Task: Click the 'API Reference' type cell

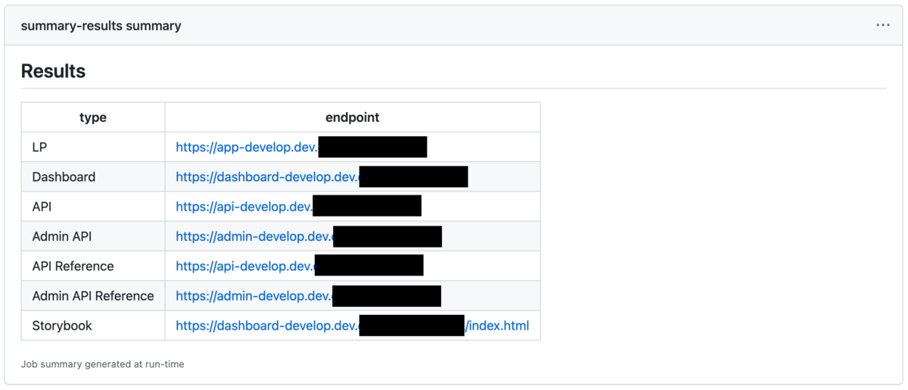Action: coord(93,266)
